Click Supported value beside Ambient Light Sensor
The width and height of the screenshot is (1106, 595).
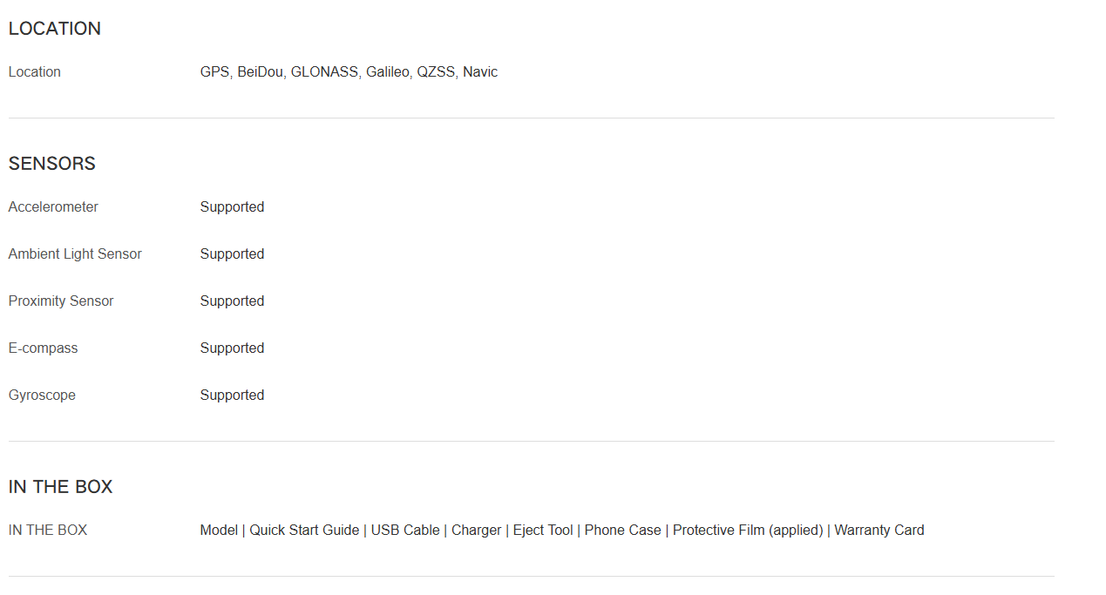[232, 254]
